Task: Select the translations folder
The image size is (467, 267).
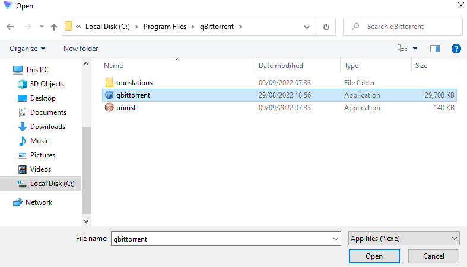Action: (134, 82)
